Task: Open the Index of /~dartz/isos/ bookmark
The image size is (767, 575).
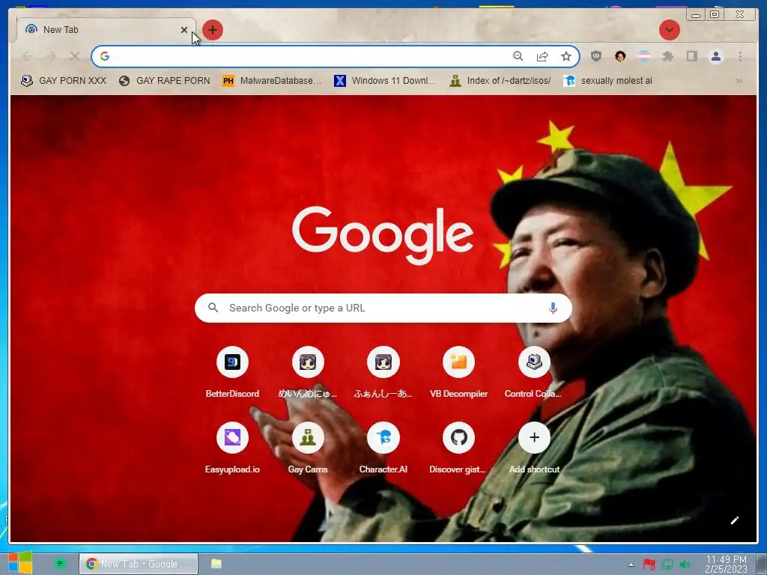Action: pos(500,81)
